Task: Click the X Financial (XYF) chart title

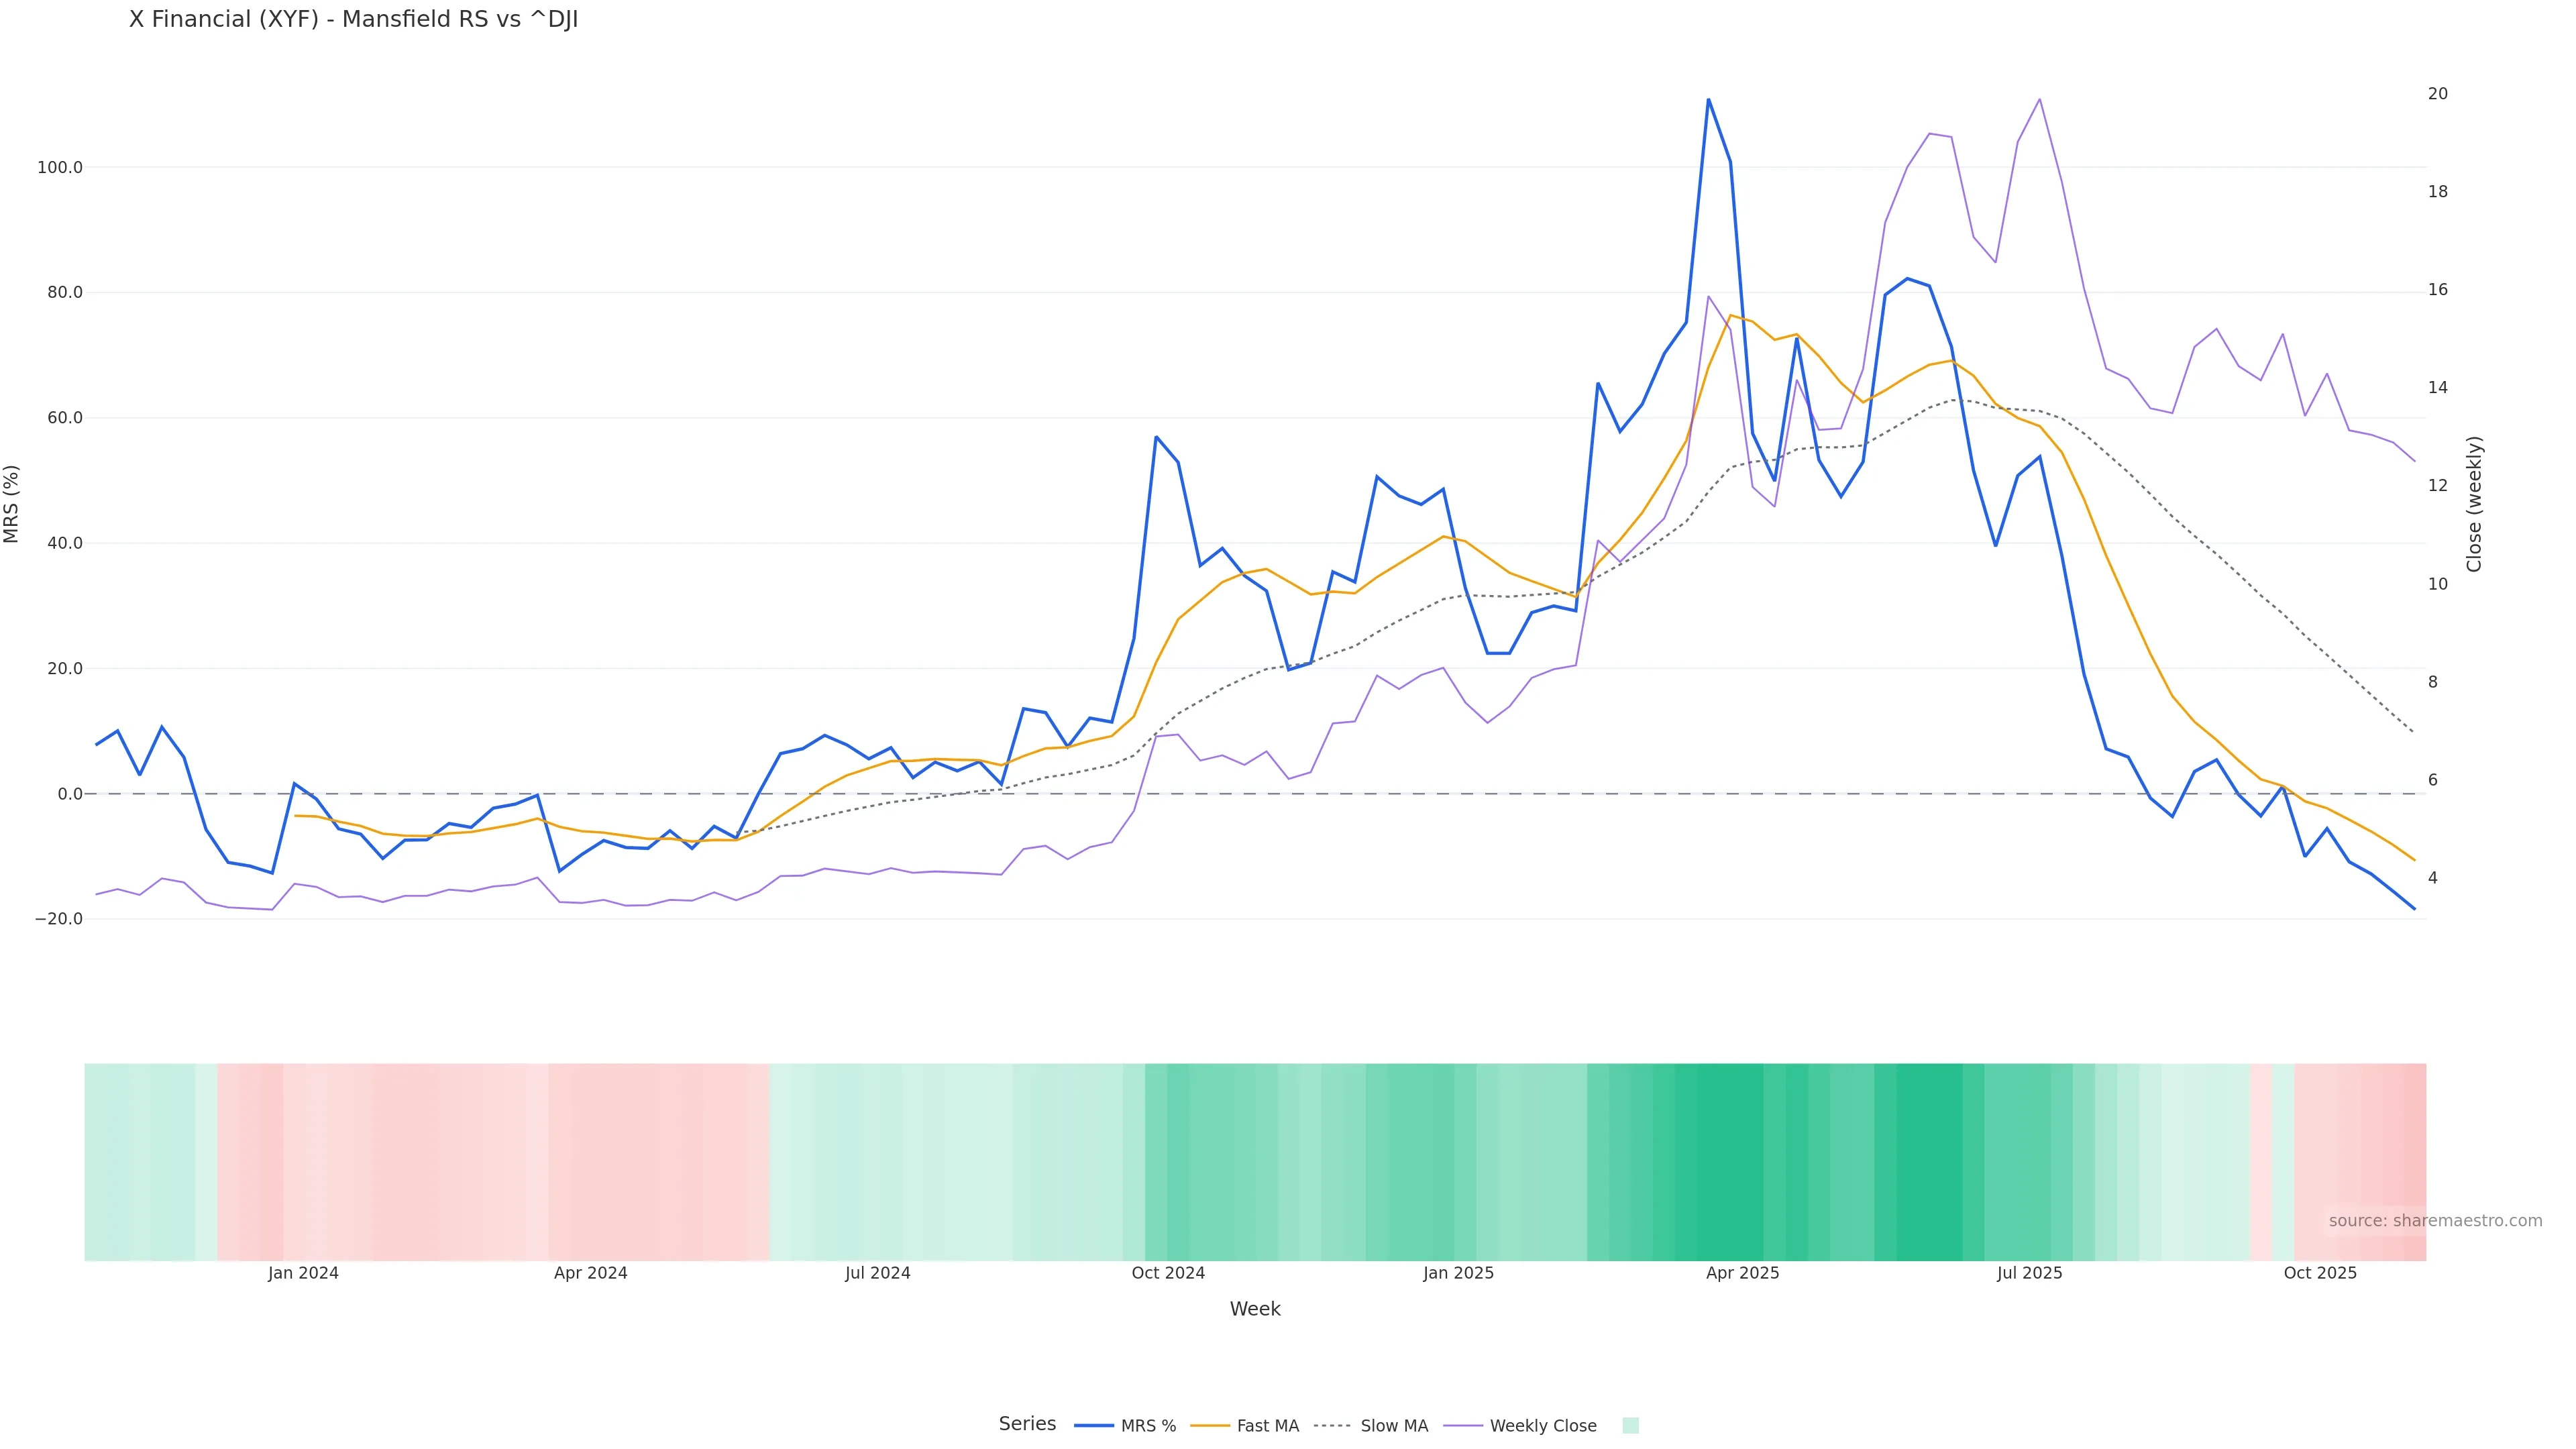Action: [x=353, y=20]
